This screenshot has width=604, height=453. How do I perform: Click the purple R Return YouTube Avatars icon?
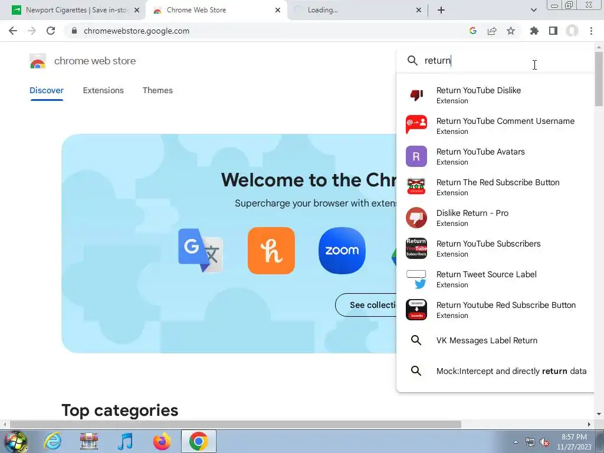point(416,156)
